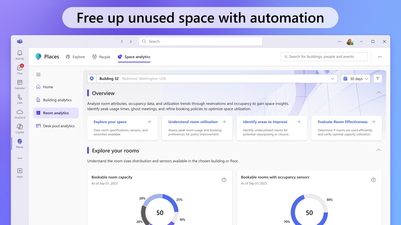The width and height of the screenshot is (401, 225).
Task: Open the Building 32 location dropdown
Action: coord(212,79)
